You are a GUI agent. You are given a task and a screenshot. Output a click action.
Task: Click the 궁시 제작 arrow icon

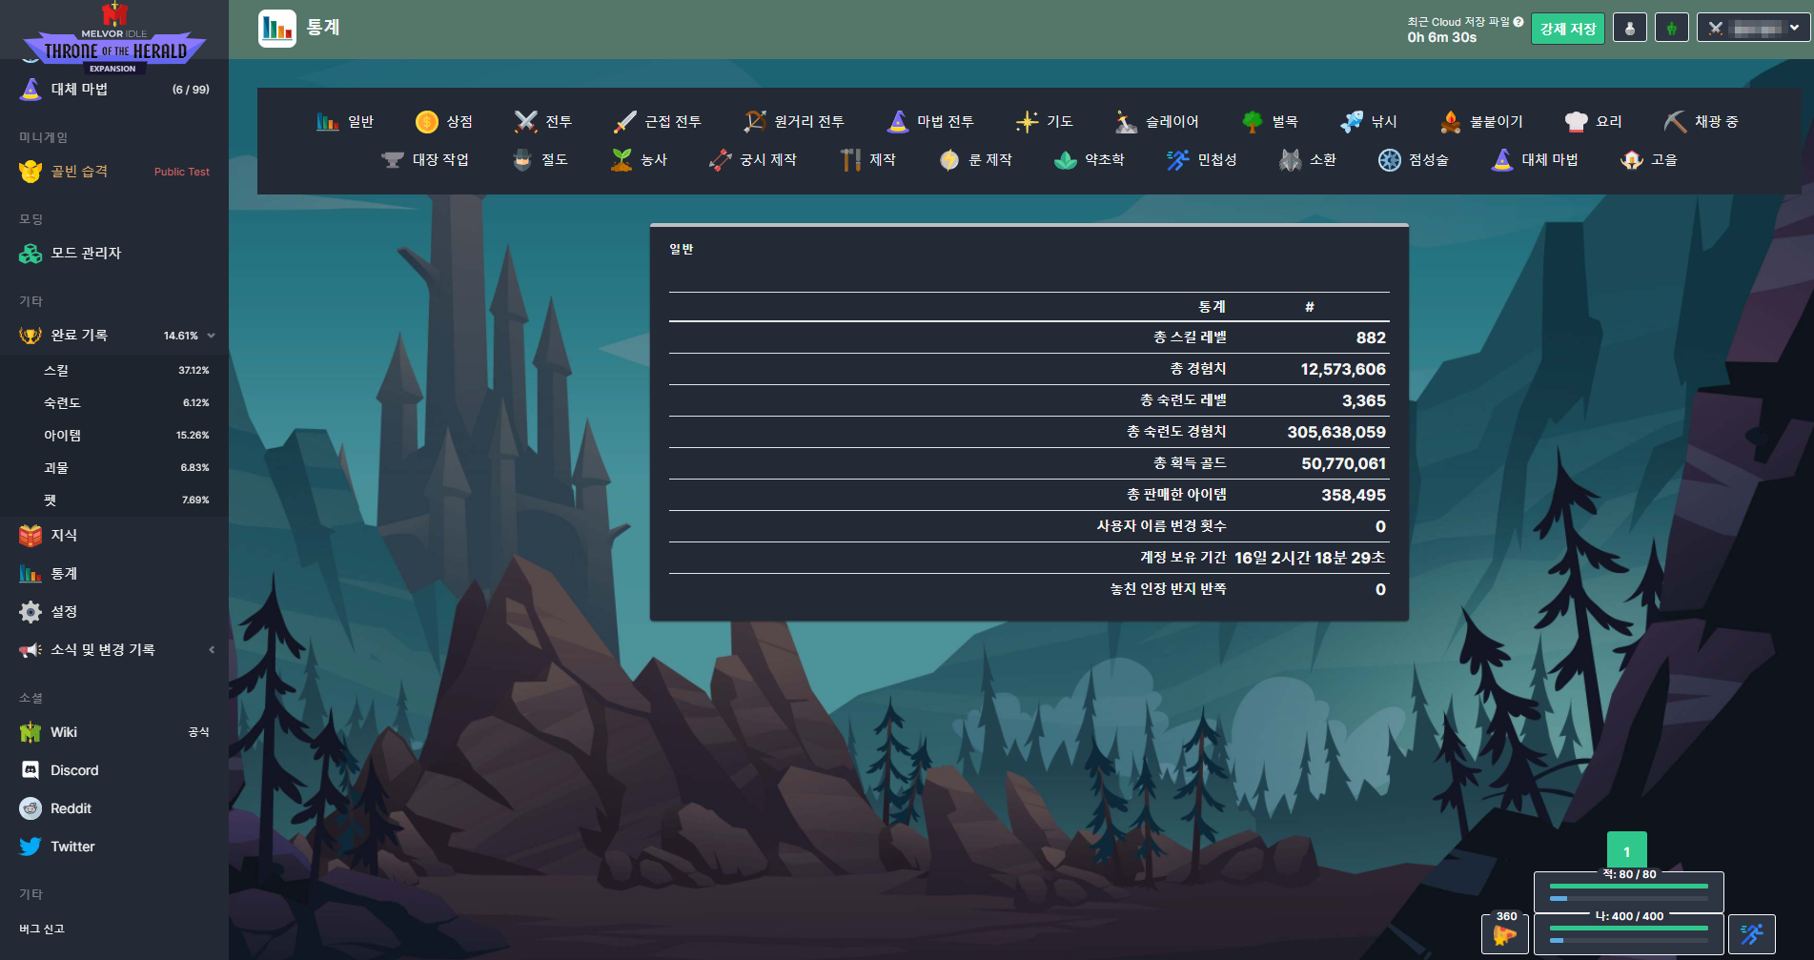click(x=721, y=159)
